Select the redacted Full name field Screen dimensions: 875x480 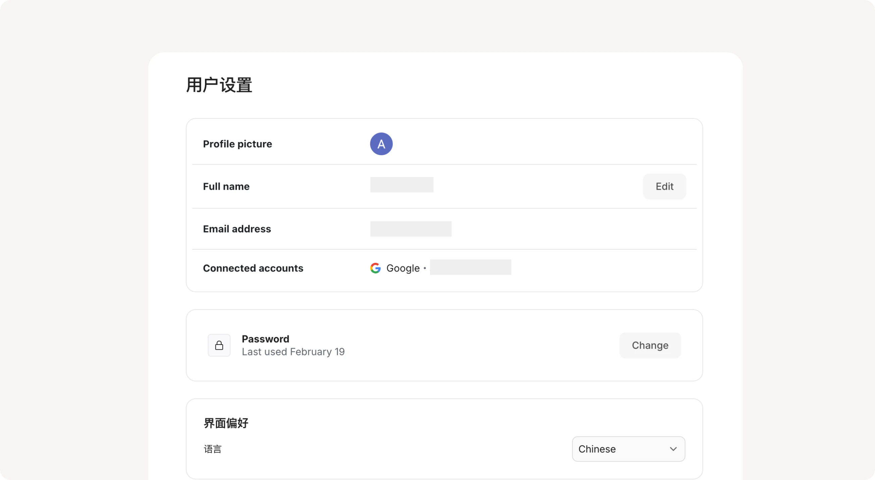point(401,185)
